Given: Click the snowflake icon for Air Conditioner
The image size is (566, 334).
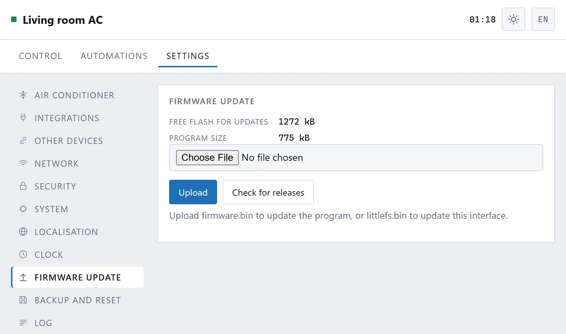Looking at the screenshot, I should (23, 95).
